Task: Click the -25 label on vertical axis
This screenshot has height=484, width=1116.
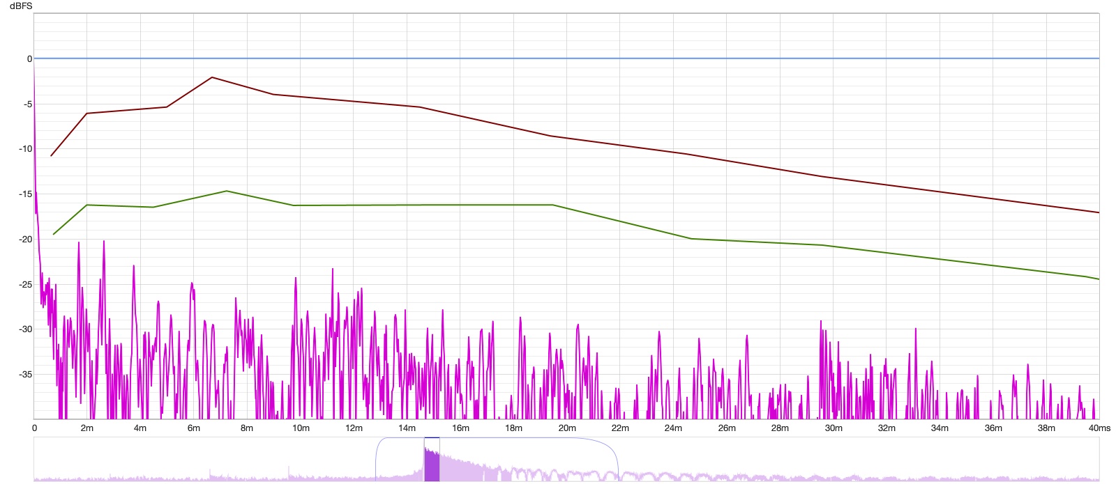Action: 25,284
